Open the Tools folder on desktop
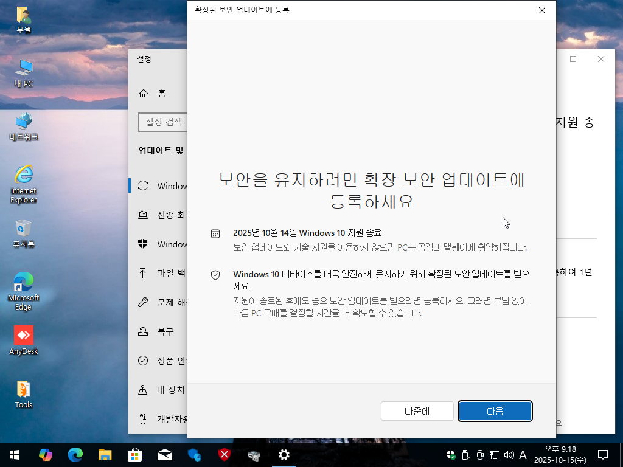623x467 pixels. [24, 394]
